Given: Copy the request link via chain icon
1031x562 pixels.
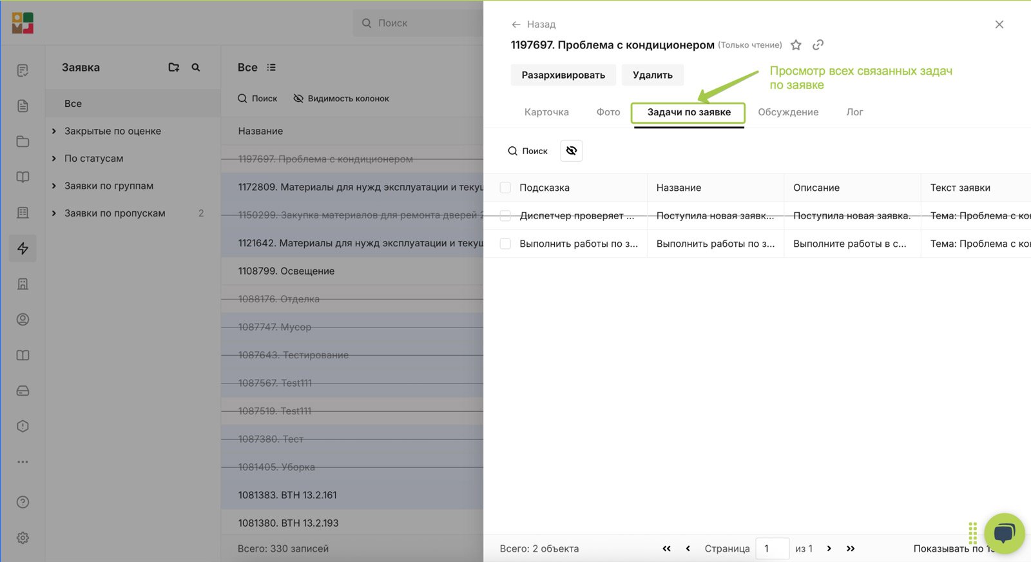Looking at the screenshot, I should [818, 45].
